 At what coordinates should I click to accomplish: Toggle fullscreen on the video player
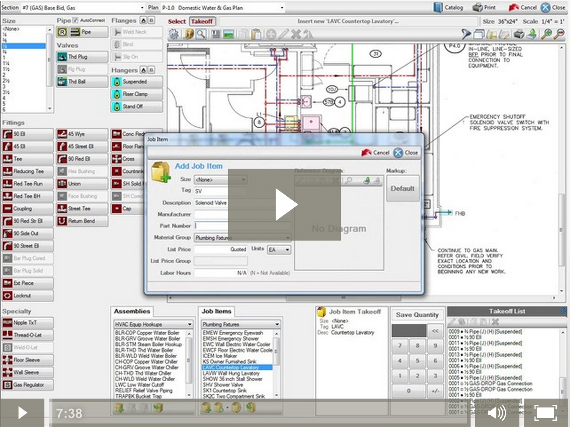point(546,413)
